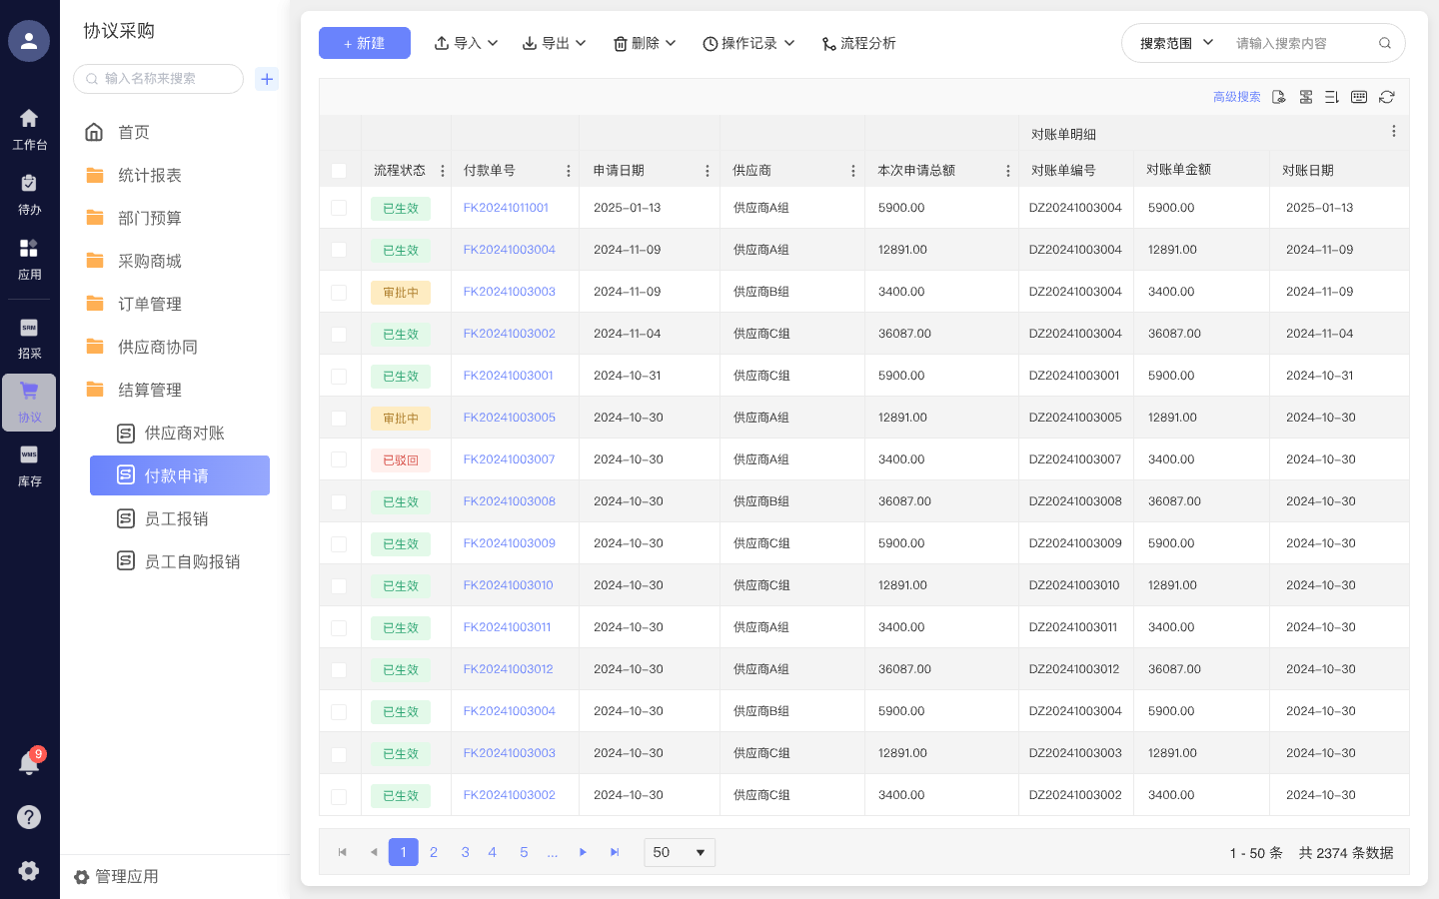
Task: Click the 新建 button
Action: [x=364, y=43]
